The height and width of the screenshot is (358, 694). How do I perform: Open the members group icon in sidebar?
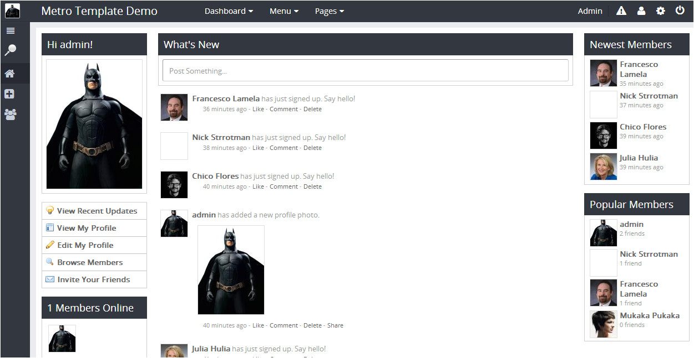pyautogui.click(x=10, y=115)
